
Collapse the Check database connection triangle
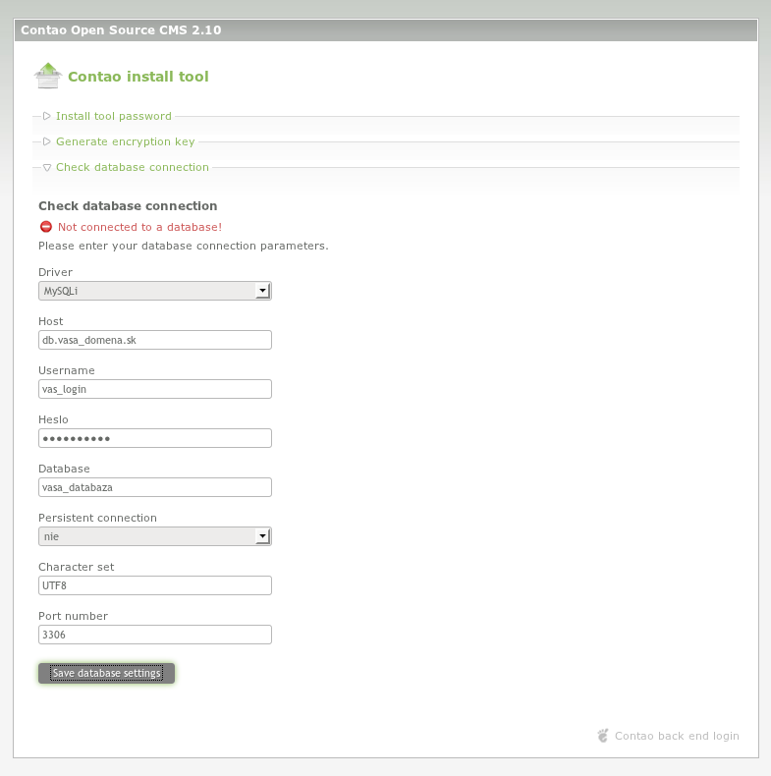click(x=46, y=167)
